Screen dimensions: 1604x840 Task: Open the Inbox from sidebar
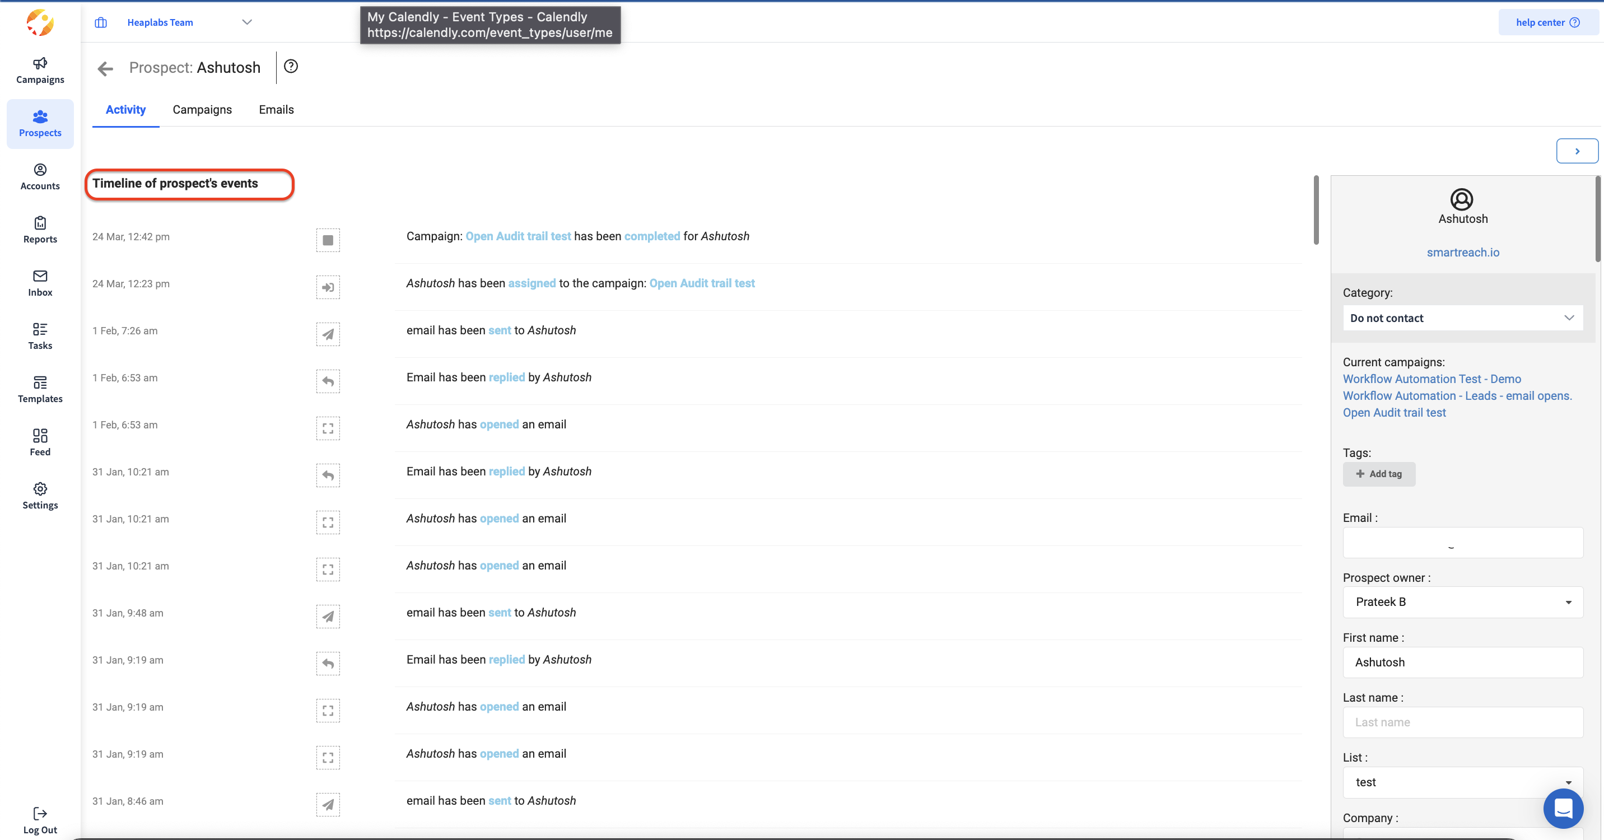(x=40, y=283)
